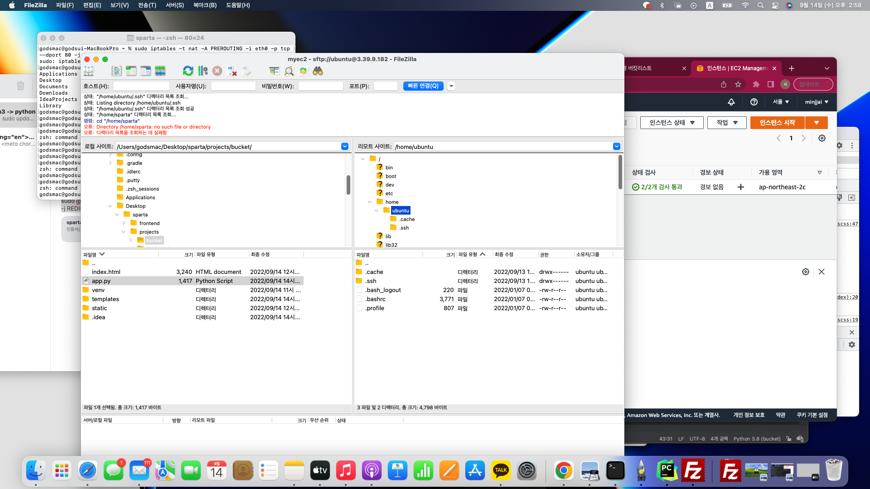Open the 편집(E) menu
Screen dimensions: 870x489
pos(92,5)
